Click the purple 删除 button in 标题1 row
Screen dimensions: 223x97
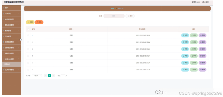click(x=202, y=35)
